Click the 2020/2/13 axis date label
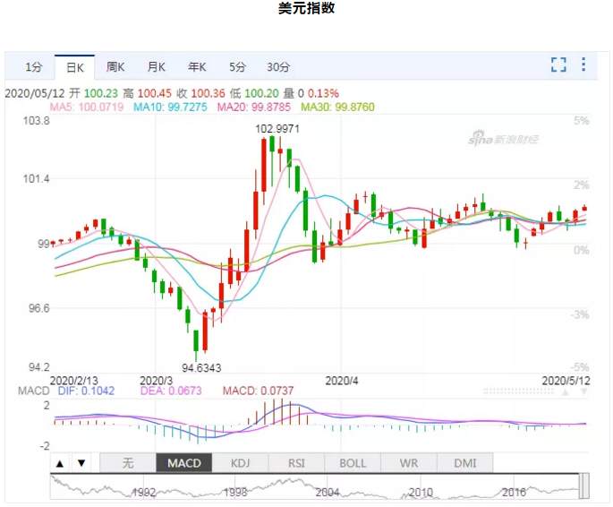Image resolution: width=613 pixels, height=507 pixels. [74, 381]
